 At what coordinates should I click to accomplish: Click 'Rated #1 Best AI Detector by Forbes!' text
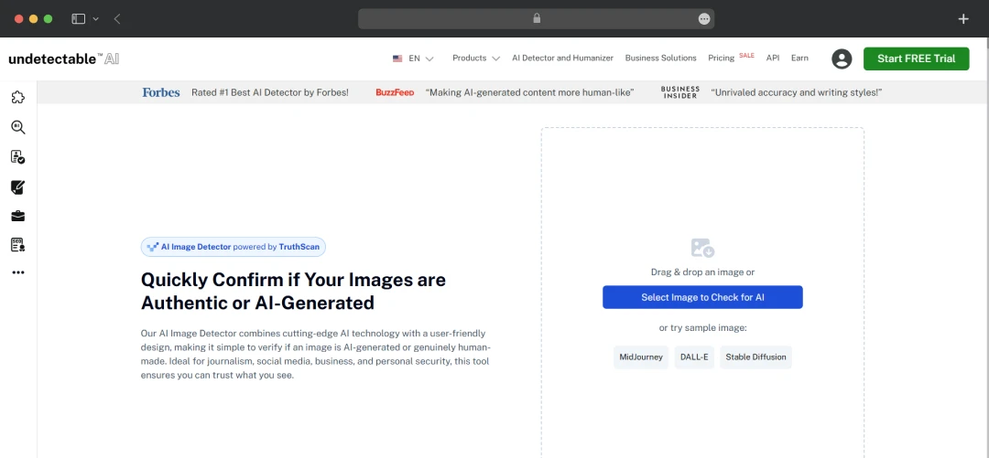[x=270, y=92]
